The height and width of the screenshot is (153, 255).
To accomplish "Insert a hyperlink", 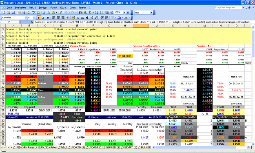I will coord(85,13).
